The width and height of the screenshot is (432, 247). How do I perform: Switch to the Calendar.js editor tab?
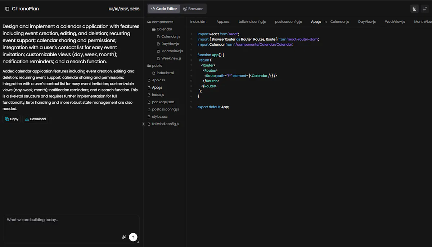pyautogui.click(x=339, y=22)
